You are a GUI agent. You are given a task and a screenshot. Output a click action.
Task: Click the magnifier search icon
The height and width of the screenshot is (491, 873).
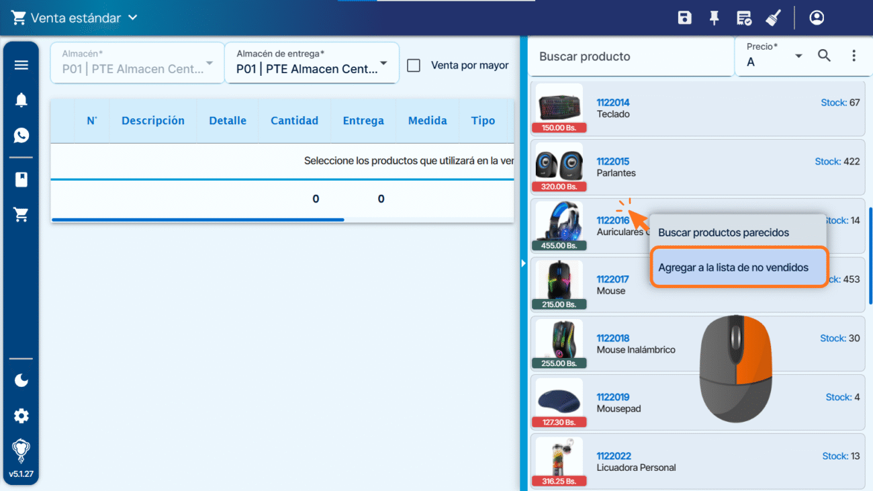[824, 56]
